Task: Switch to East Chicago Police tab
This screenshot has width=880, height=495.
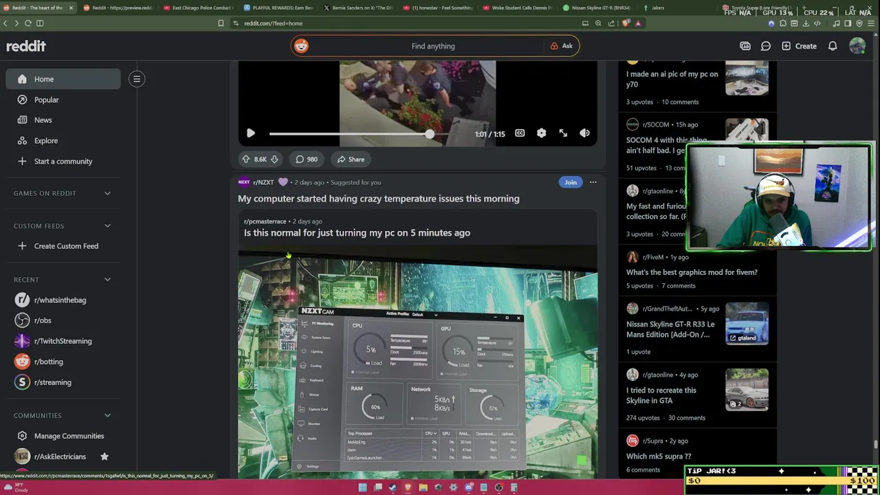Action: click(x=198, y=8)
